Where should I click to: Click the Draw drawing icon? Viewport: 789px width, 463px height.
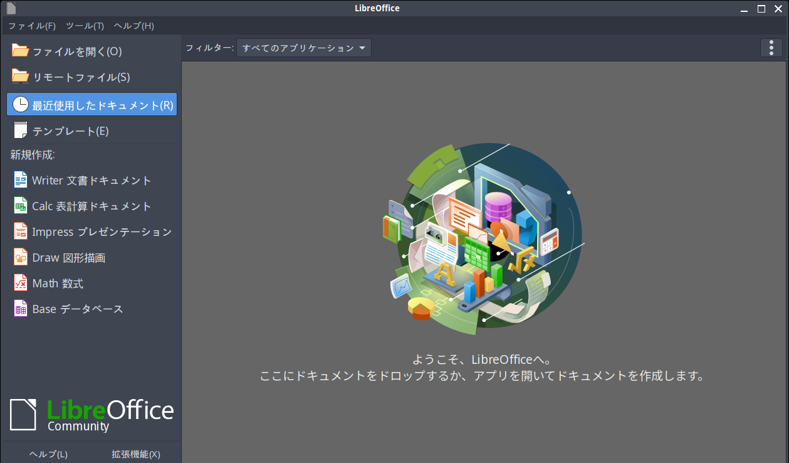coord(21,257)
